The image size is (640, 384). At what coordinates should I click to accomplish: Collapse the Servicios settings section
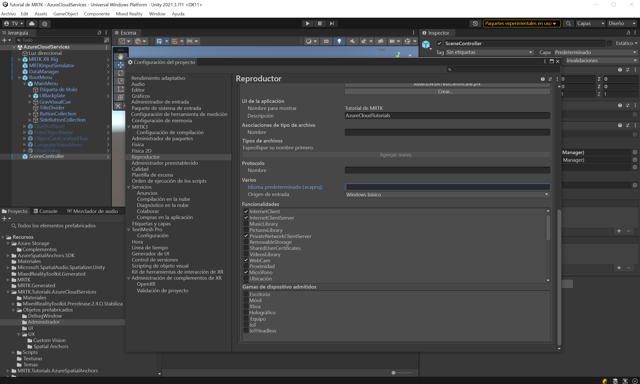pyautogui.click(x=129, y=187)
